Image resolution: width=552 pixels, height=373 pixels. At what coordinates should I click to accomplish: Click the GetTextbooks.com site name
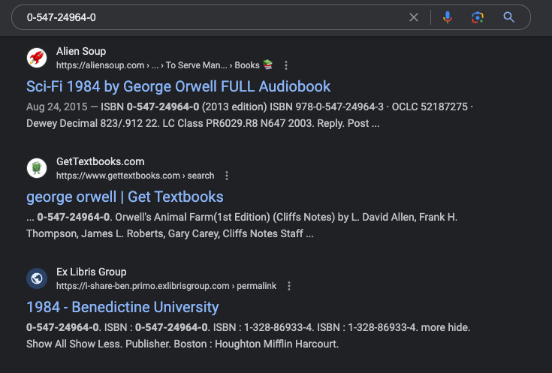(x=101, y=161)
